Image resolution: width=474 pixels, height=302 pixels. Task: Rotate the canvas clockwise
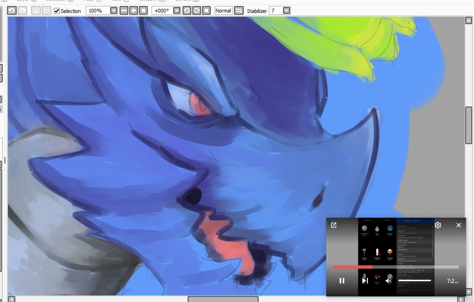(196, 11)
